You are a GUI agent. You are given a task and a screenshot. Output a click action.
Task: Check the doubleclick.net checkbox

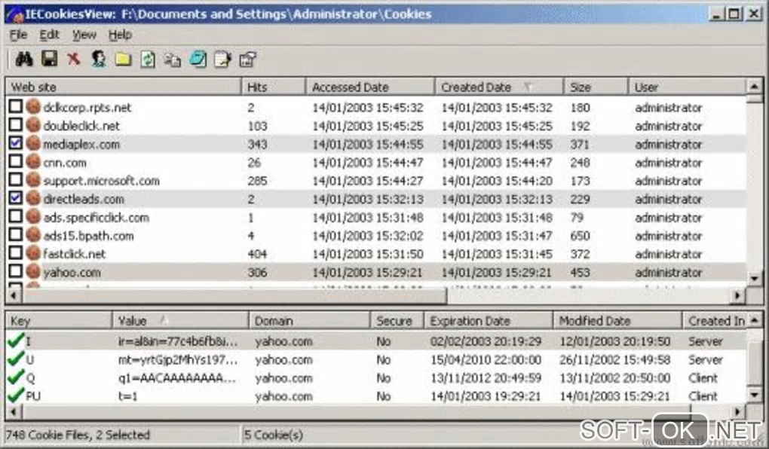pyautogui.click(x=16, y=124)
